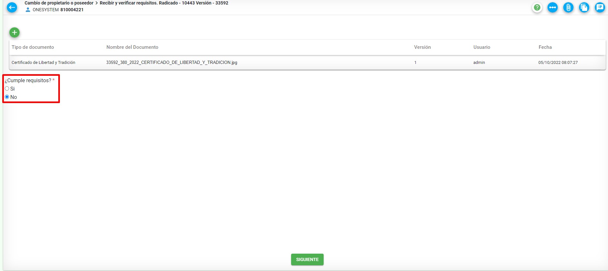Click the 'admin' user cell
This screenshot has height=271, width=608.
479,63
